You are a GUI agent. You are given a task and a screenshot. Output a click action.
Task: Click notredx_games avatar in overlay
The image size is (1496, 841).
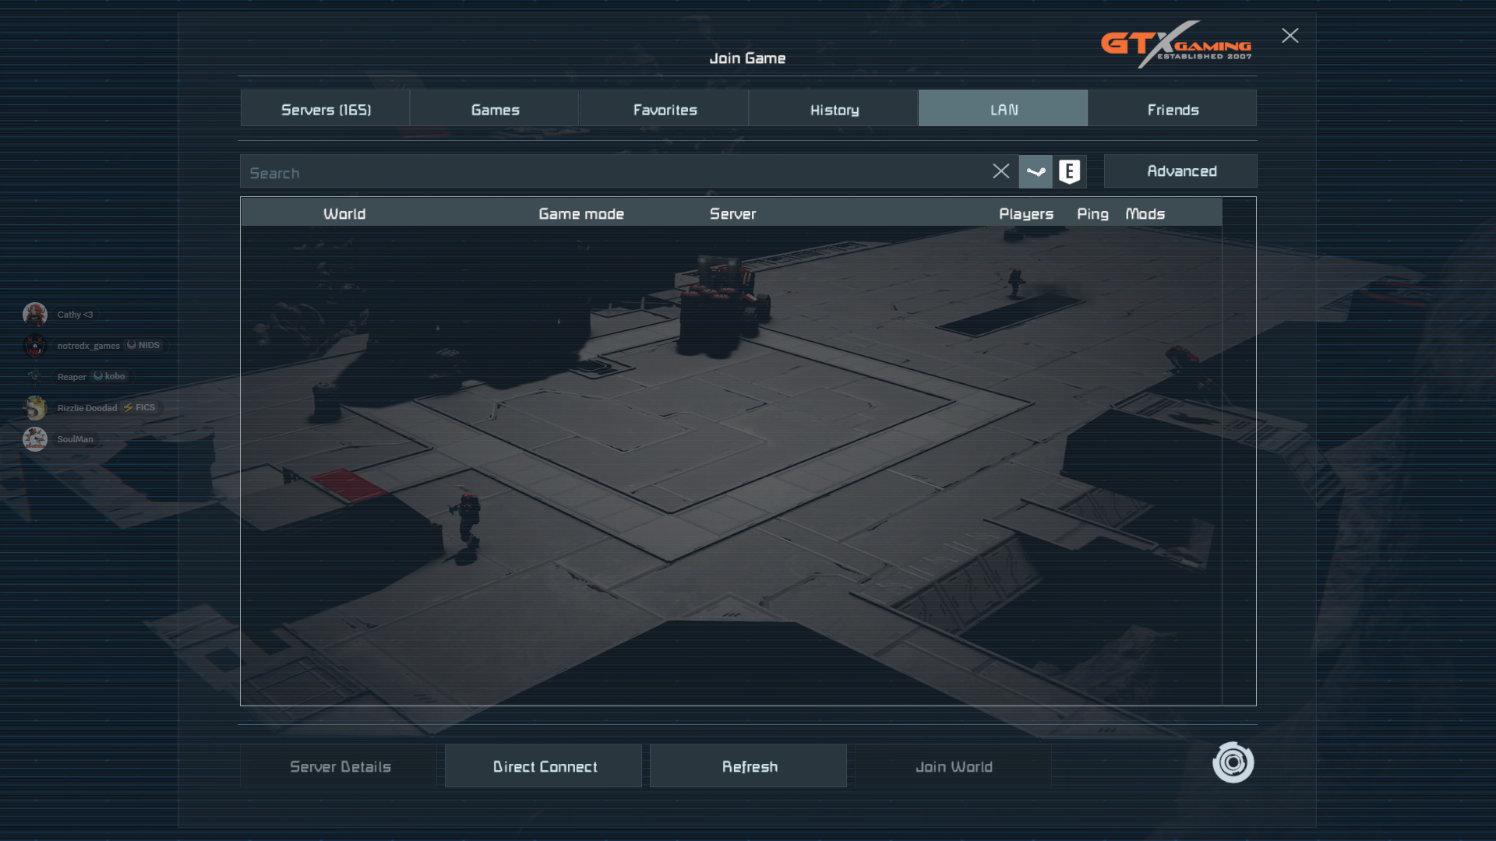pos(35,346)
